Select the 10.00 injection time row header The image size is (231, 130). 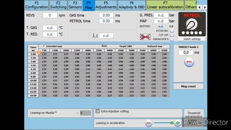tap(33, 81)
